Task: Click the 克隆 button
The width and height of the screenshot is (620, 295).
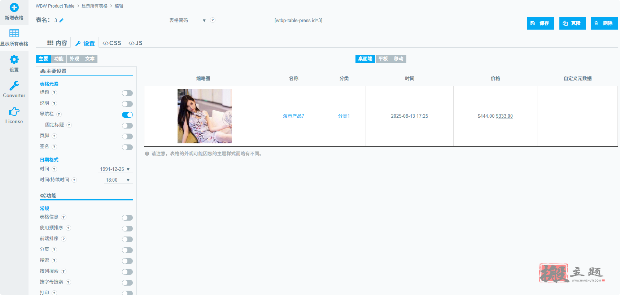Action: 572,23
